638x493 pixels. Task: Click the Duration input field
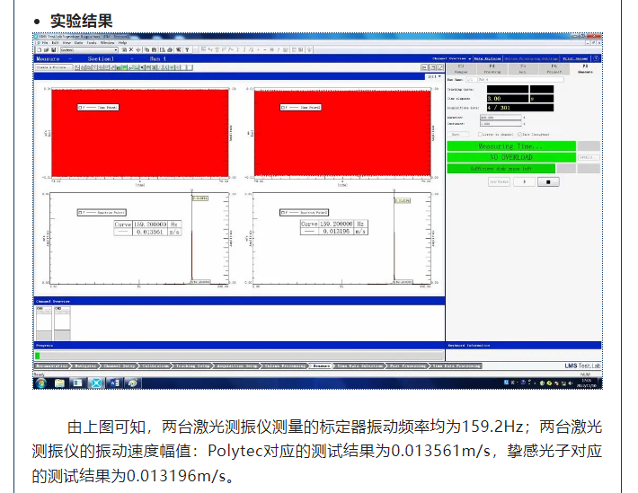pyautogui.click(x=500, y=118)
